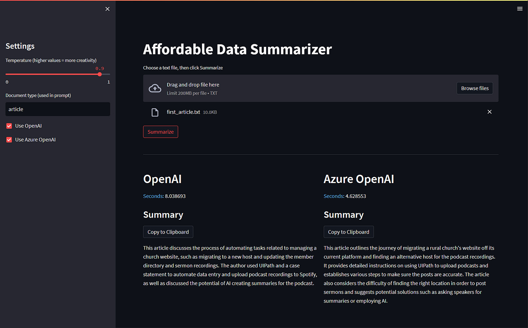The width and height of the screenshot is (528, 328).
Task: Click the OpenAI section heading
Action: [162, 179]
